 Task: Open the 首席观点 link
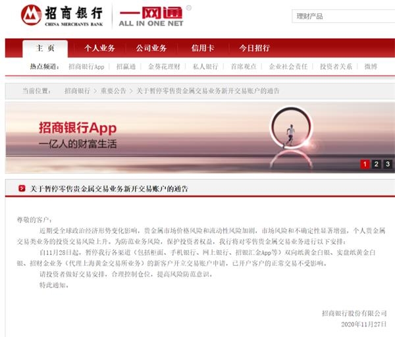(244, 66)
